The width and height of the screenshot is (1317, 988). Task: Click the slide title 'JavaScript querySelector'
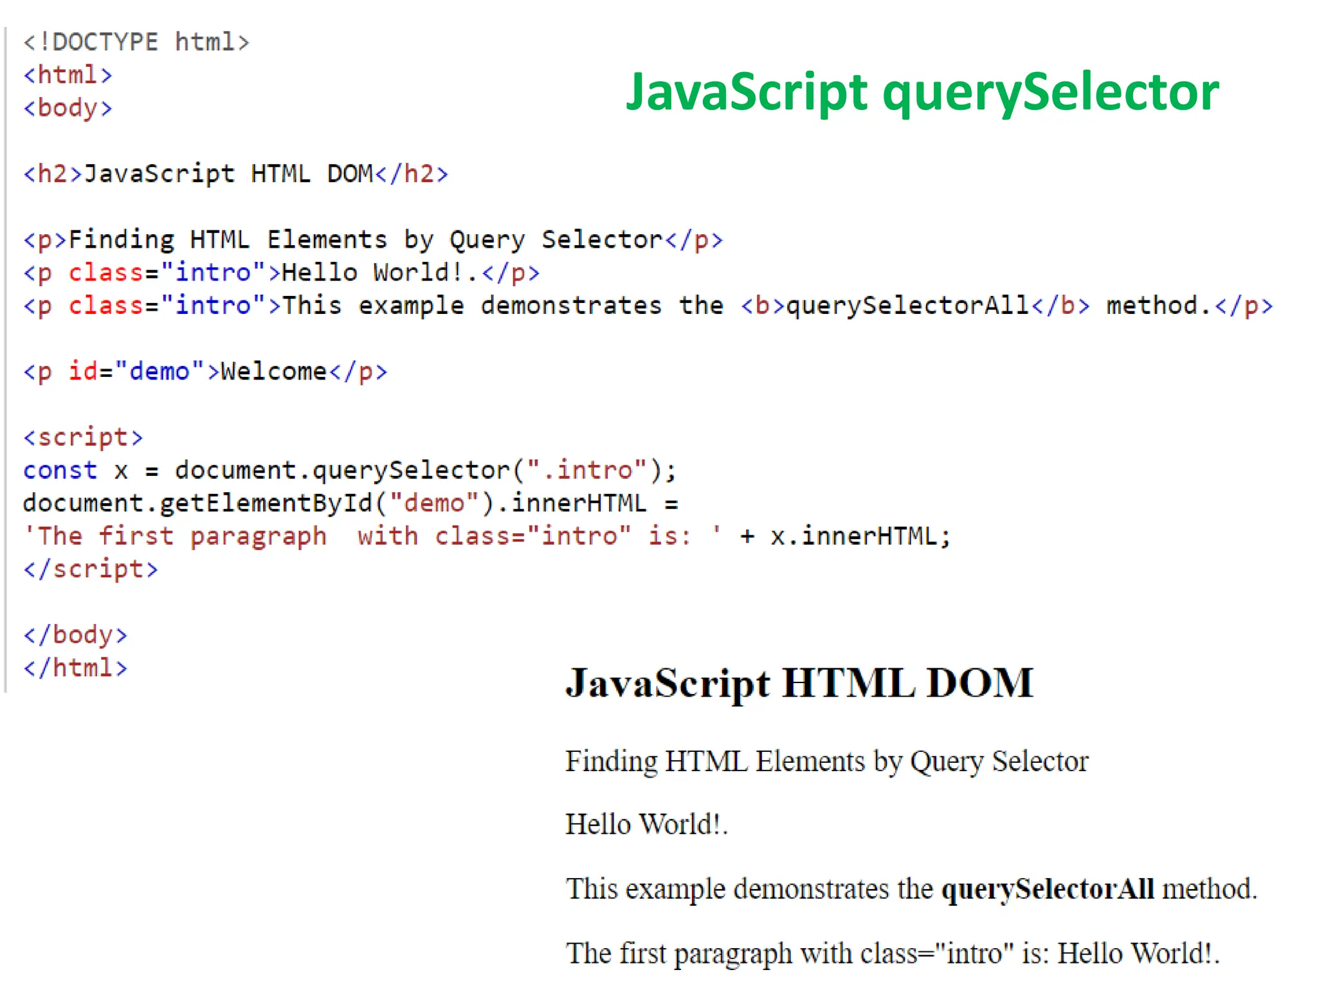[922, 93]
